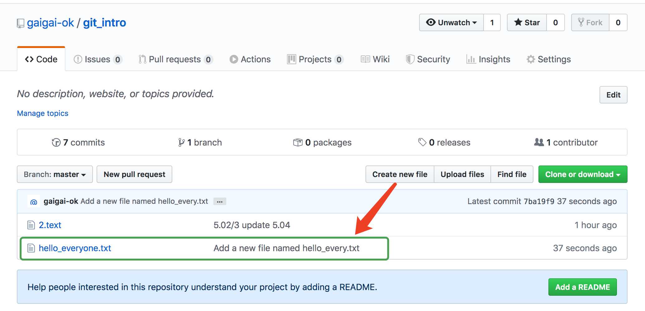Screen dimensions: 645x311
Task: Click the packages box icon
Action: (x=298, y=142)
